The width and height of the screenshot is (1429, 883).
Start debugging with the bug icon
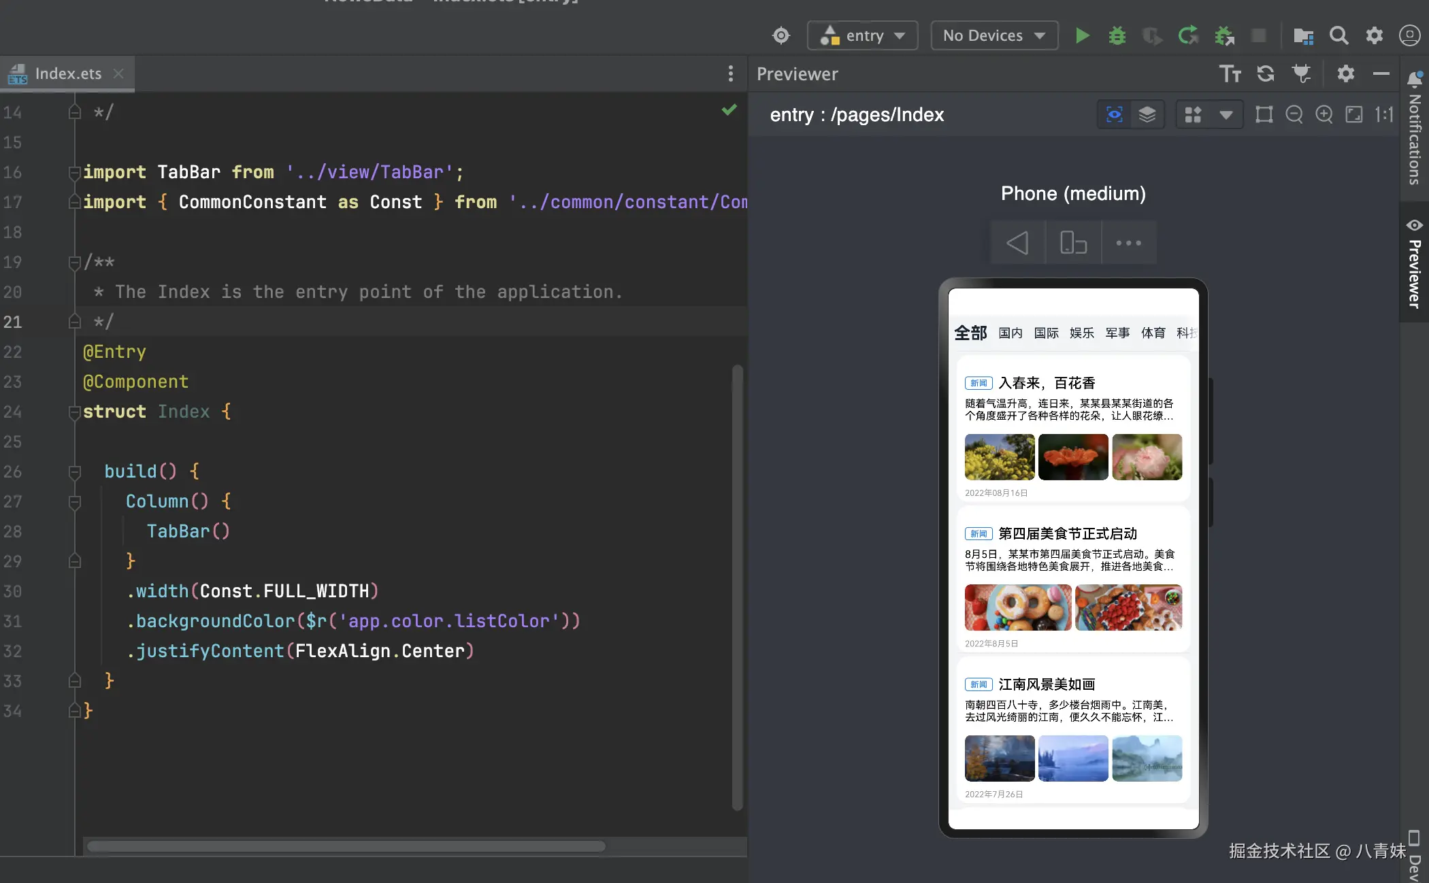coord(1117,35)
